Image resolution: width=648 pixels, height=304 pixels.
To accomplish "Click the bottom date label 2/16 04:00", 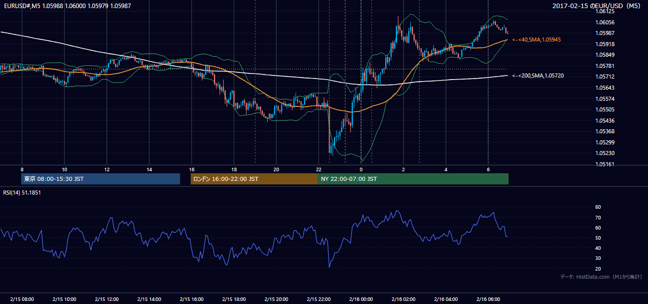I will (x=446, y=299).
